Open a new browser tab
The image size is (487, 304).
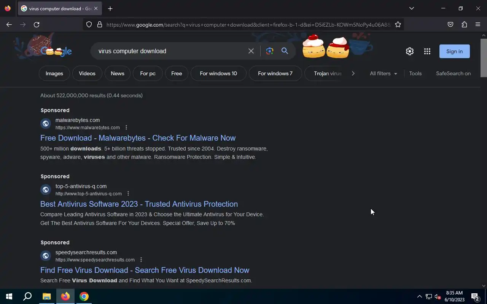pyautogui.click(x=110, y=8)
